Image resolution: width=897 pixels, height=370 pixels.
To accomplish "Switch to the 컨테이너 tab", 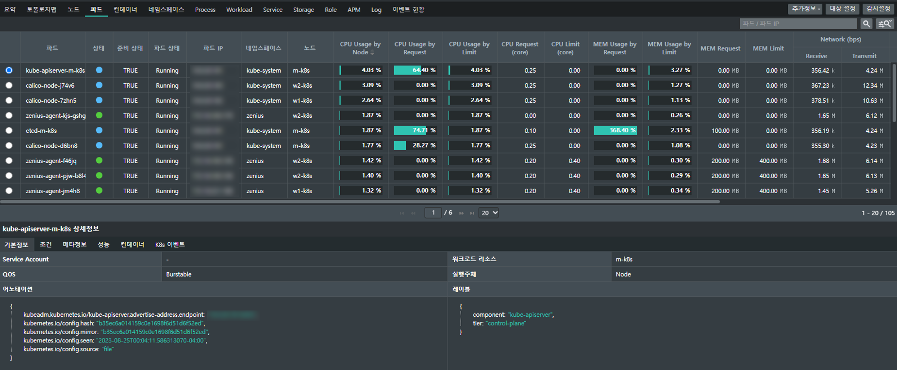I will 125,9.
